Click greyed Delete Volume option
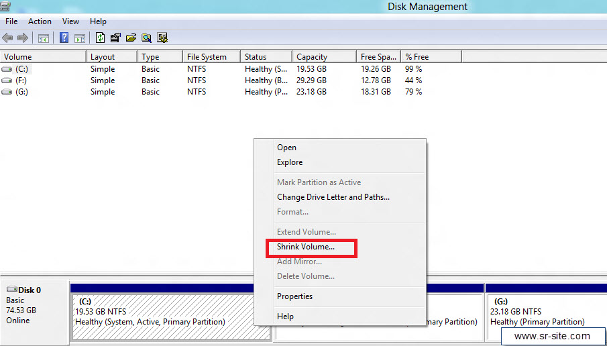Screen dimensions: 607x346 pos(306,276)
